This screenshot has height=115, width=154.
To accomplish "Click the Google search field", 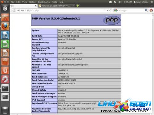I will click(132, 10).
